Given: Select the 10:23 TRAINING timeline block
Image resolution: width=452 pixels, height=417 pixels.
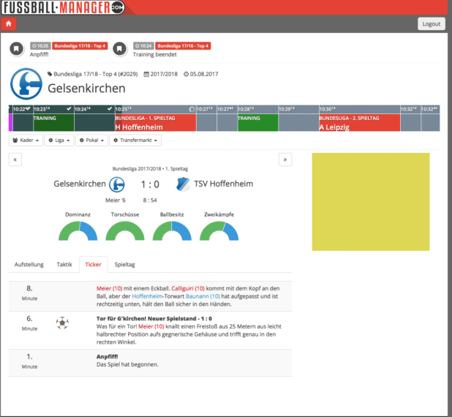Looking at the screenshot, I should [x=53, y=122].
